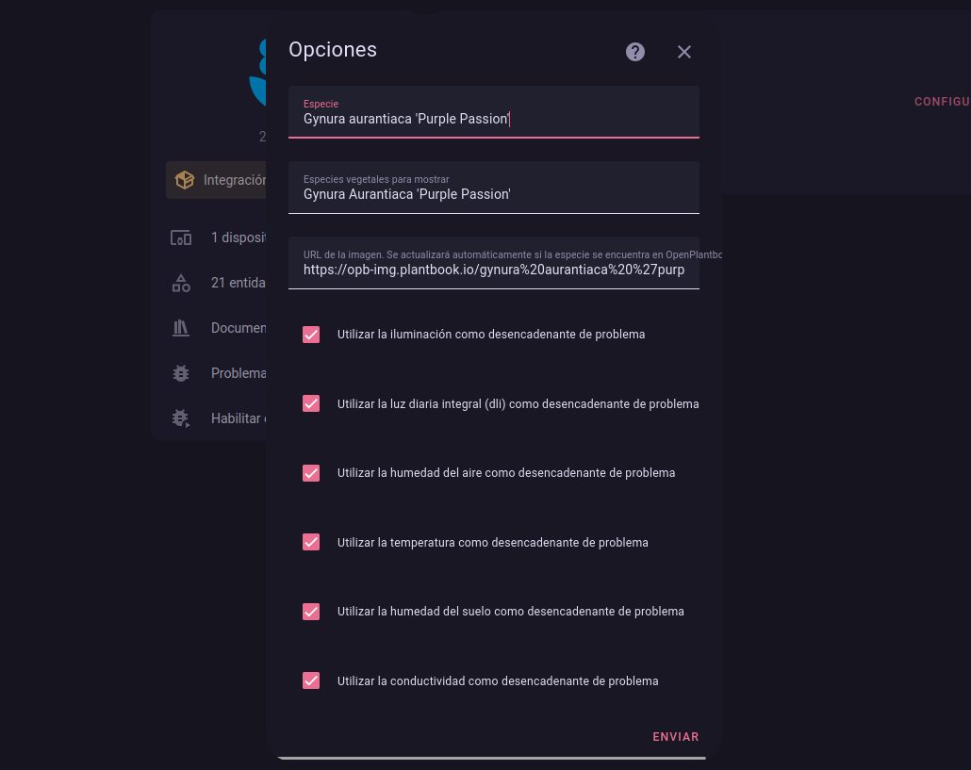Toggle the luz diaria integral (dli) checkbox

(311, 403)
